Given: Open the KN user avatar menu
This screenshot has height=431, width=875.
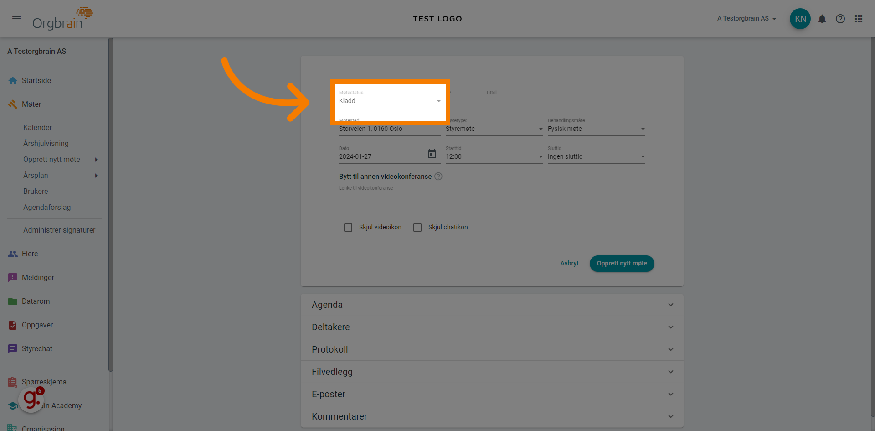Looking at the screenshot, I should point(800,19).
